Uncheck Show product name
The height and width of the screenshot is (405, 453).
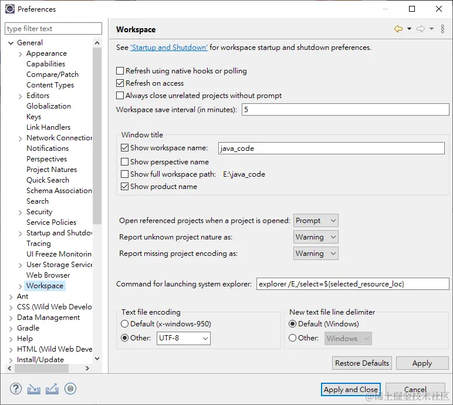[124, 187]
